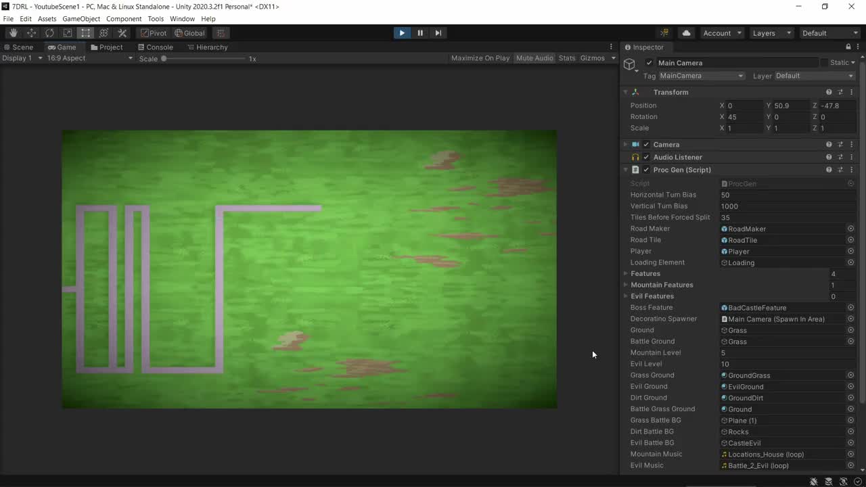Open Camera component preset icon

pos(840,144)
